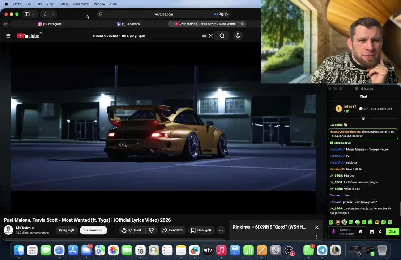Open the MKAstro channel name link
Screen dimensions: 401x260
click(x=23, y=228)
